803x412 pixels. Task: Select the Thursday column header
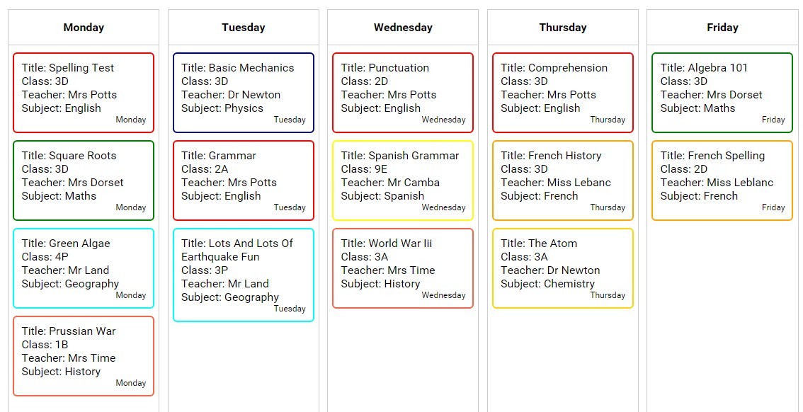point(562,28)
